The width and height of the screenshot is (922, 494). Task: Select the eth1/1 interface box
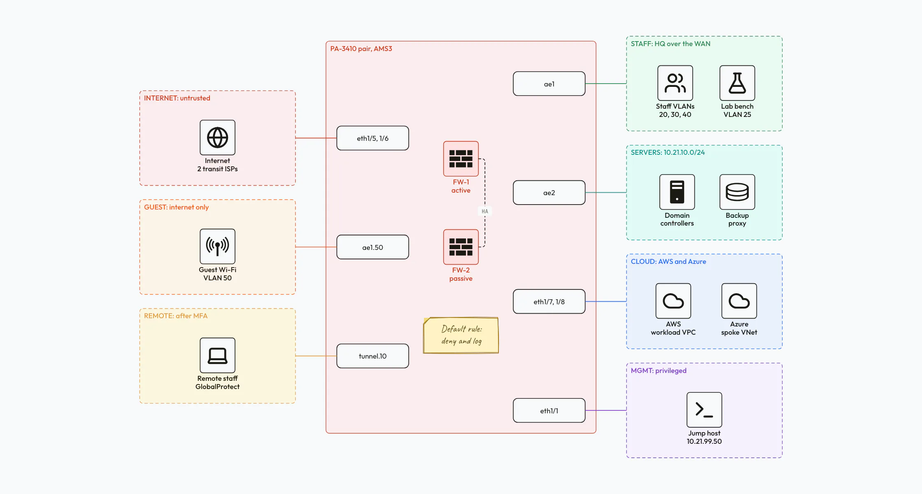pyautogui.click(x=549, y=410)
